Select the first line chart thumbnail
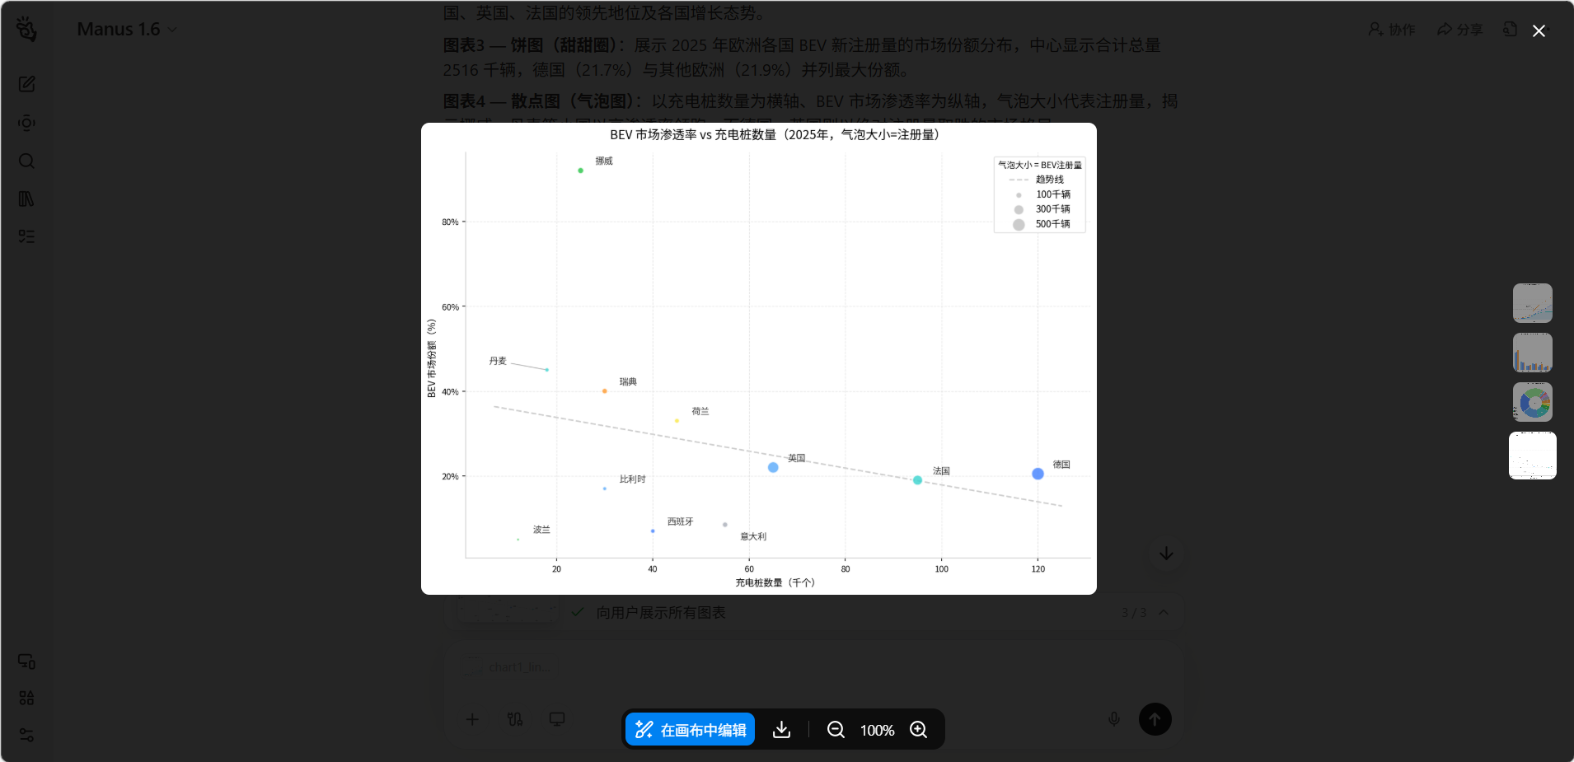 (1532, 303)
